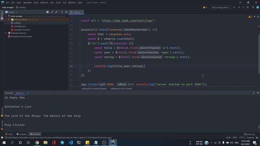Open Scratches and Consoles node

(x=21, y=36)
